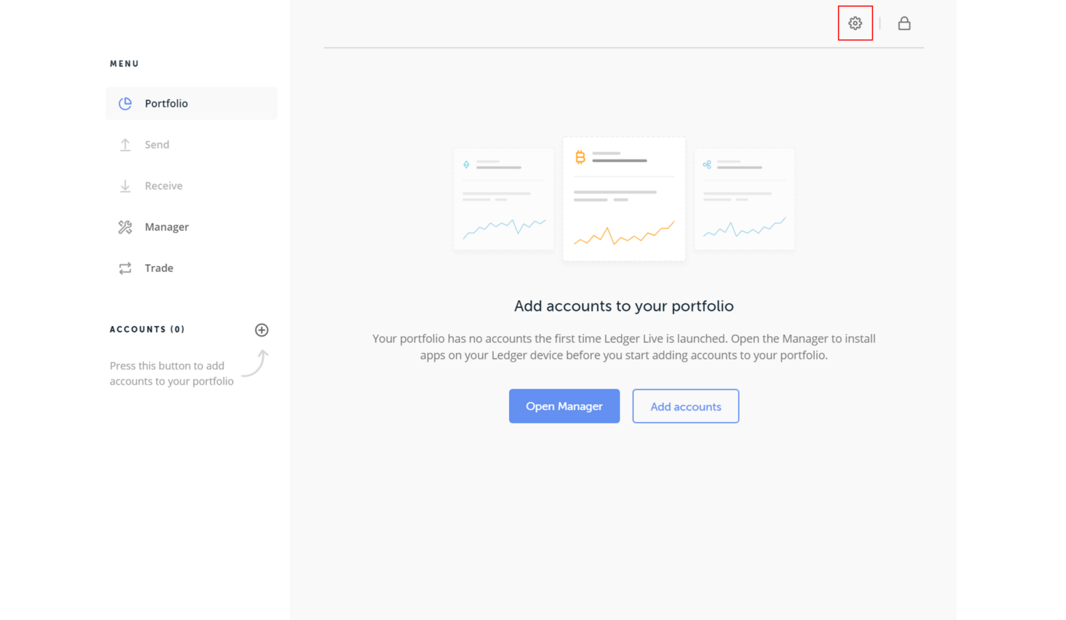This screenshot has width=1066, height=620.
Task: Click the Ethereum account illustration card
Action: 504,199
